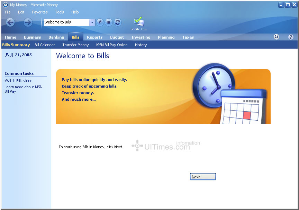299x210 pixels.
Task: Select the Bills tab
Action: tap(75, 37)
